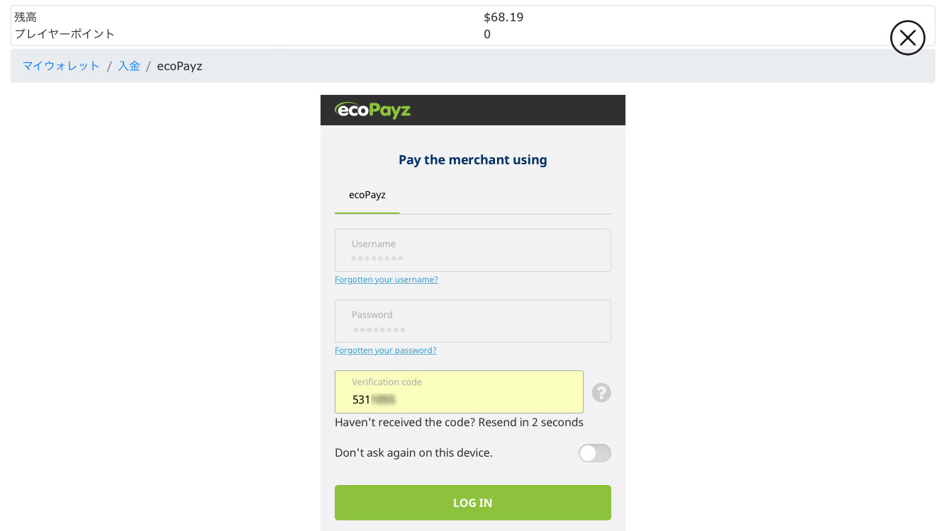Click the Pay the merchant using heading
The height and width of the screenshot is (531, 946).
(473, 160)
